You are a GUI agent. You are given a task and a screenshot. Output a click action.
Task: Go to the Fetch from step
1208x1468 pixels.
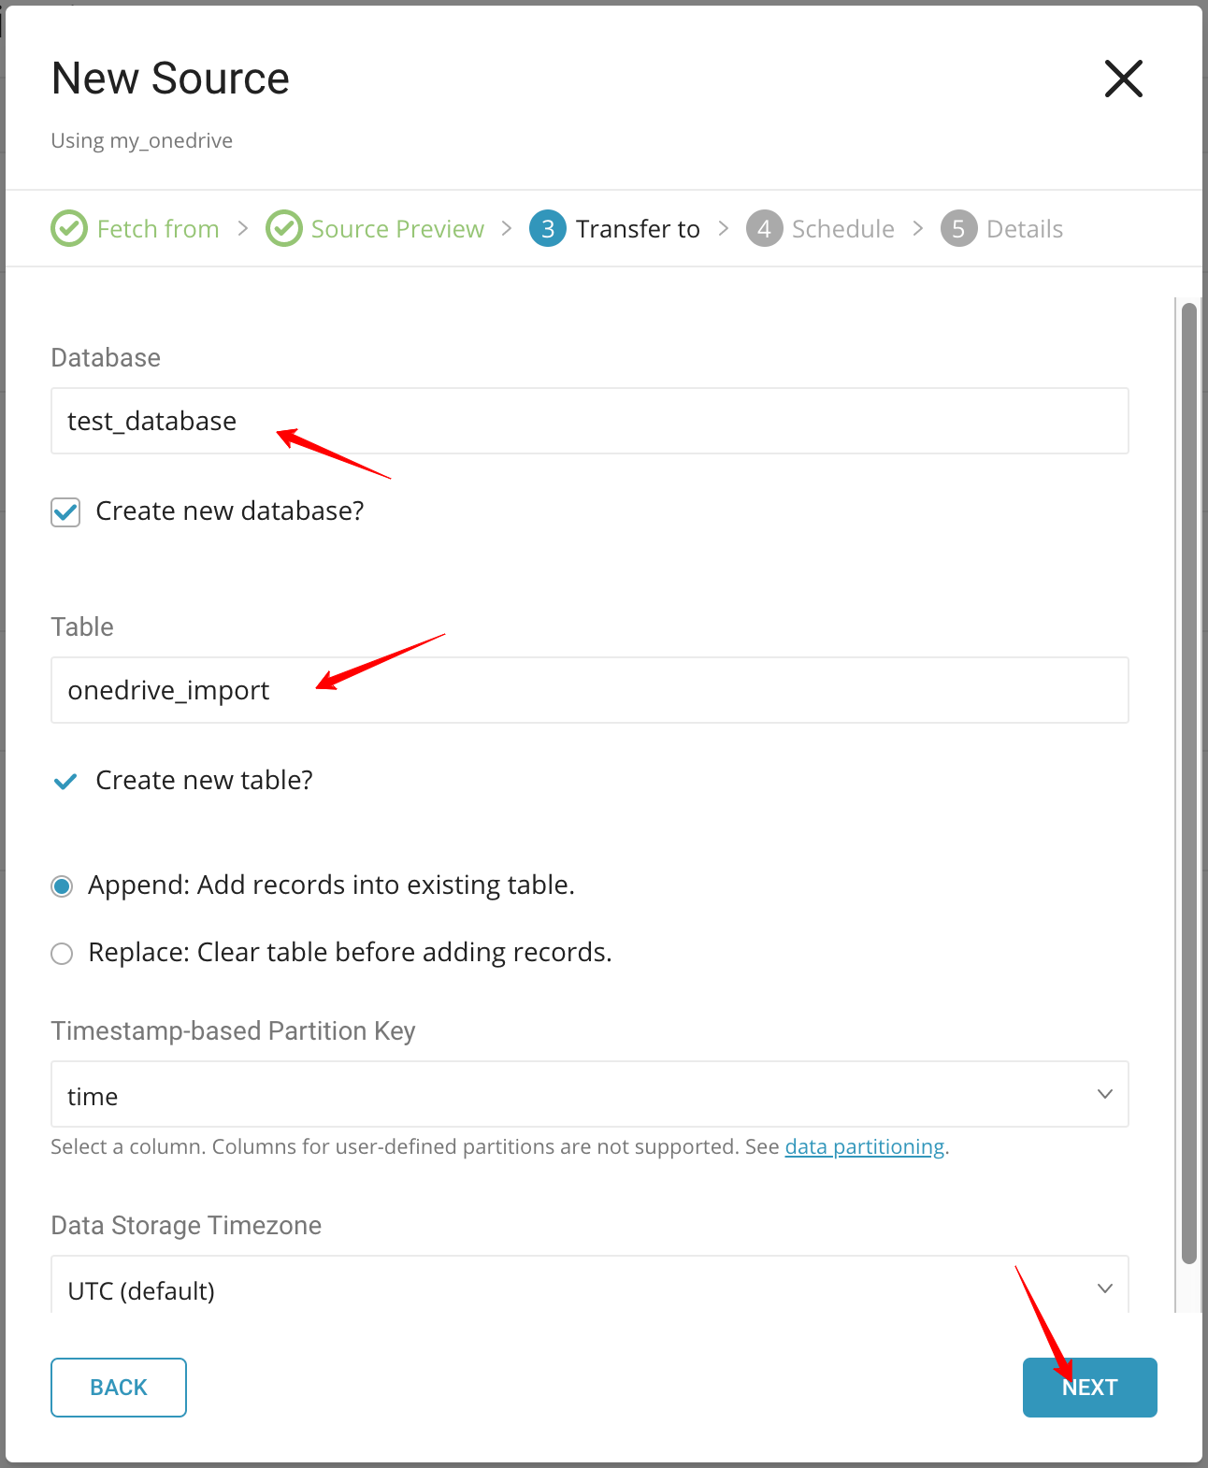(158, 229)
